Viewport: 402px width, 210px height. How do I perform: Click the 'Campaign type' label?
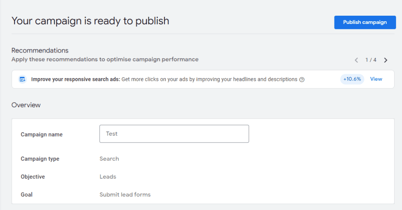40,159
